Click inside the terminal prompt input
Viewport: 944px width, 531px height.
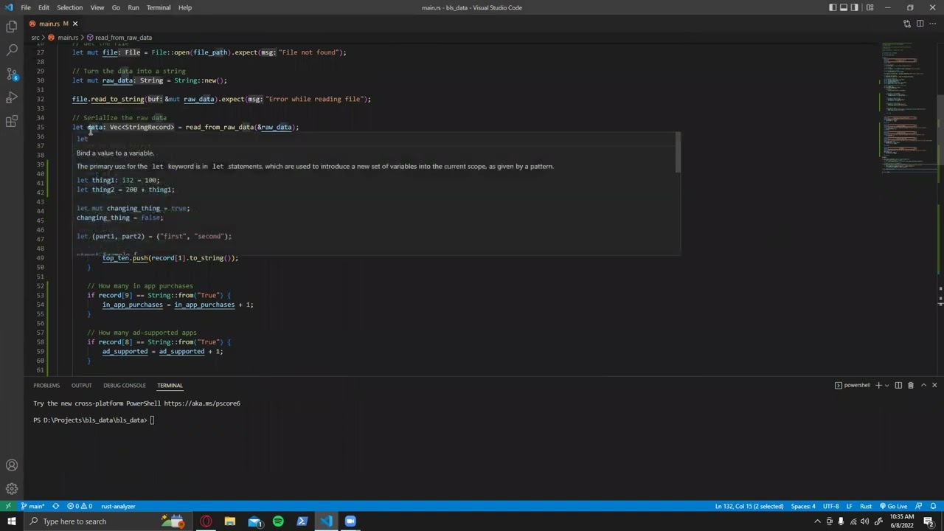point(153,420)
